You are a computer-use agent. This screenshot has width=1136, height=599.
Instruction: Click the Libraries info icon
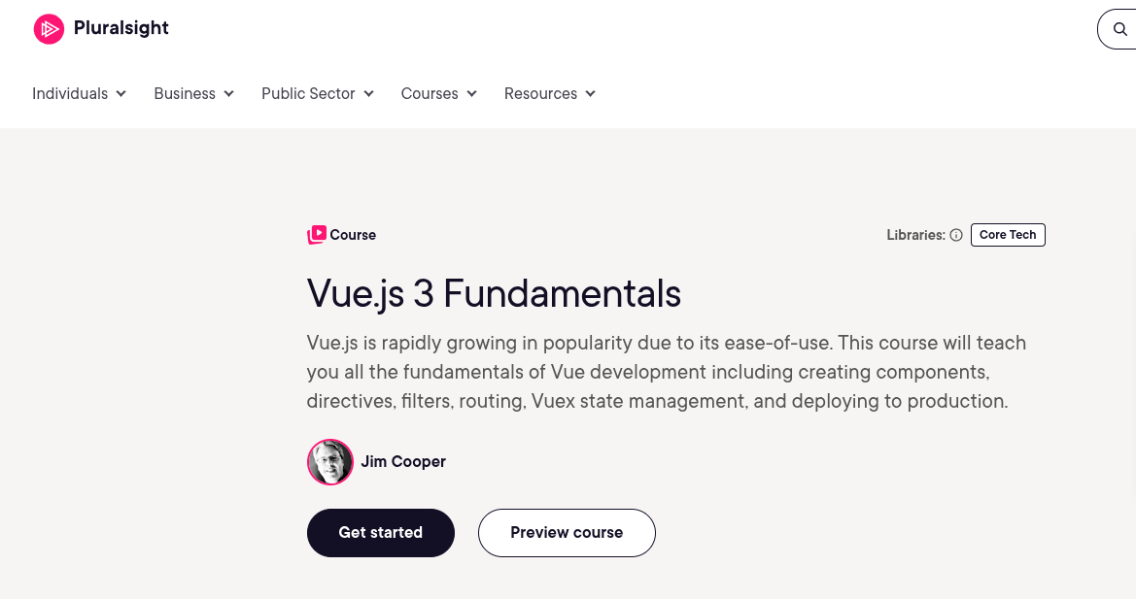956,235
